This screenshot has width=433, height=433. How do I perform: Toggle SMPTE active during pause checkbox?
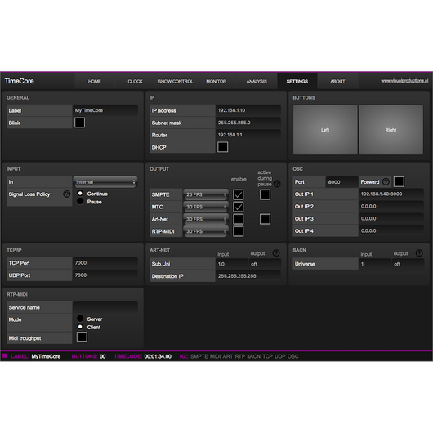coord(265,194)
